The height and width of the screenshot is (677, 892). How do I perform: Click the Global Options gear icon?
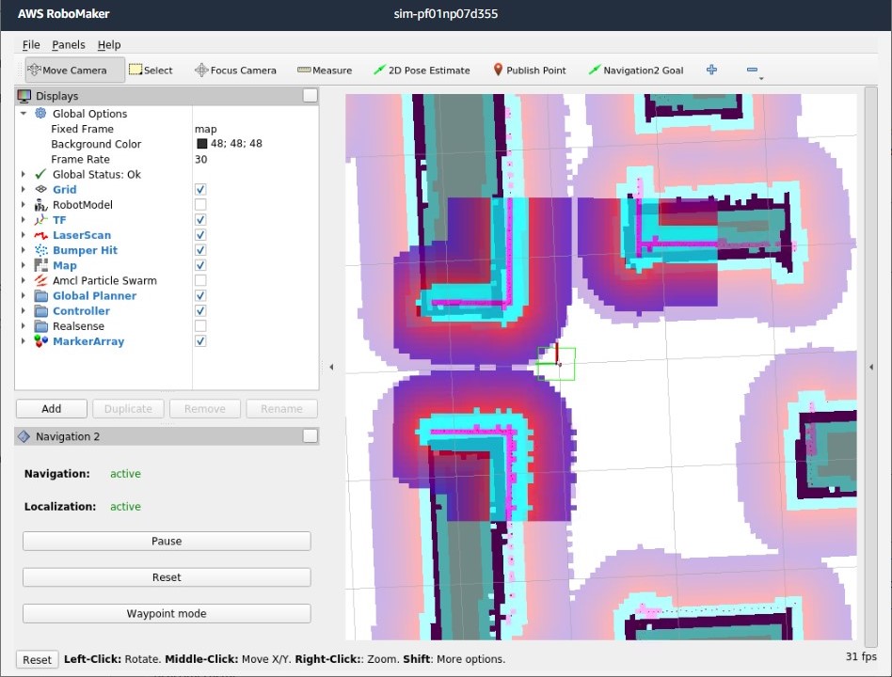click(41, 113)
